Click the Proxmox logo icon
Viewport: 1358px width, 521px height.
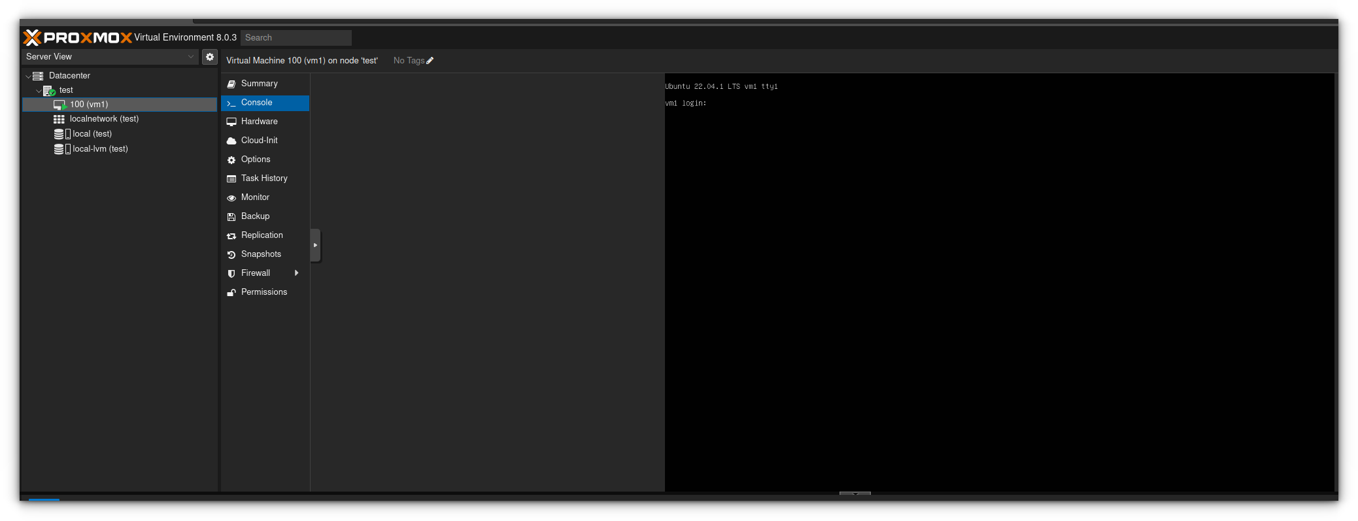click(32, 37)
